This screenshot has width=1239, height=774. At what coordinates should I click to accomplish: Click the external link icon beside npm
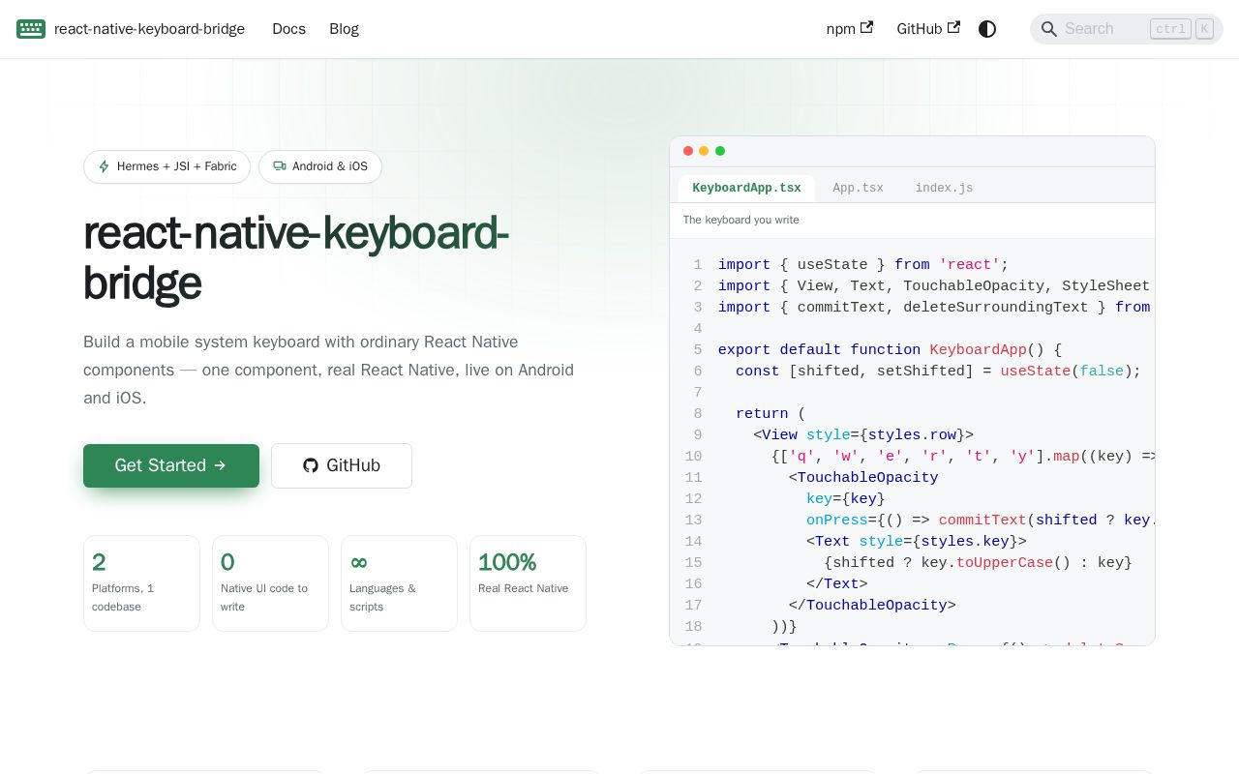866,28
